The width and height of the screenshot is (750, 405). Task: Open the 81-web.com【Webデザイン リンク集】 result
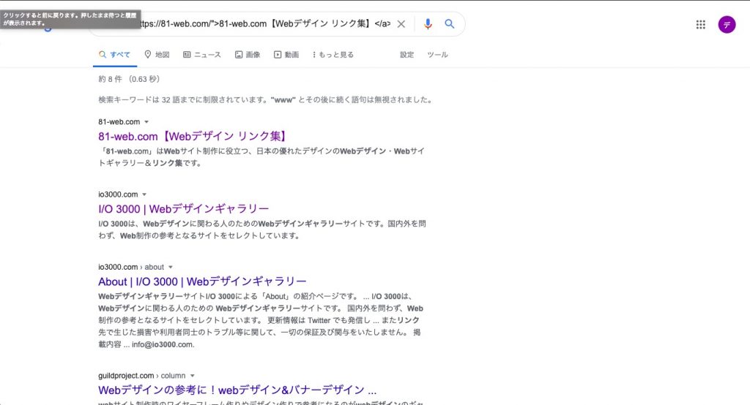(193, 136)
